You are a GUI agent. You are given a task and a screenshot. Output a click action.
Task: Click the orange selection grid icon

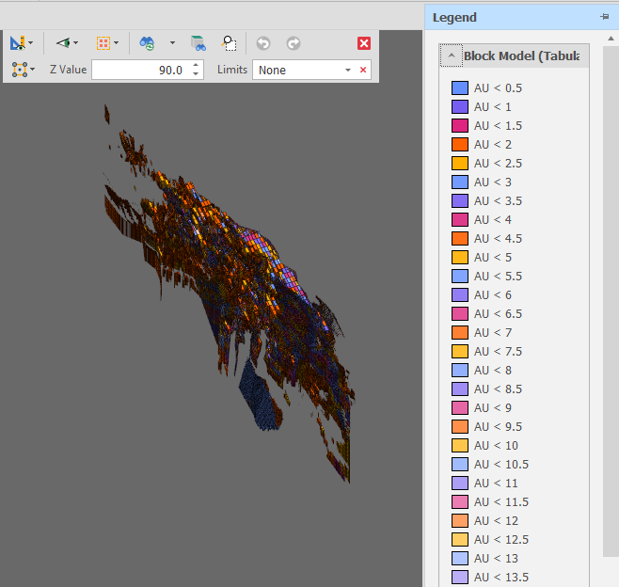(x=103, y=43)
